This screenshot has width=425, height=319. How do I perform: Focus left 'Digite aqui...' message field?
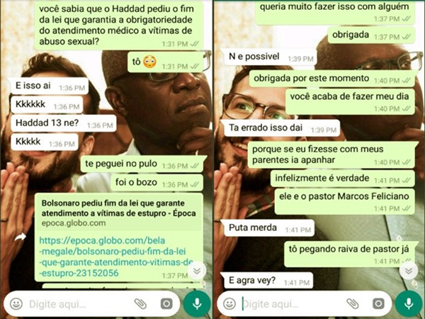tap(81, 304)
